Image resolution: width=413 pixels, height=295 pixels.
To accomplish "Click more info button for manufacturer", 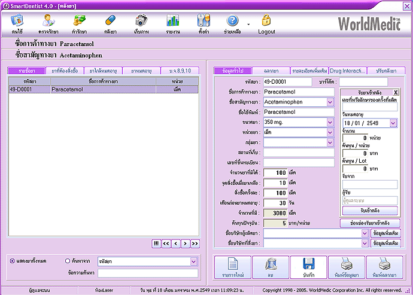I will 385,233.
